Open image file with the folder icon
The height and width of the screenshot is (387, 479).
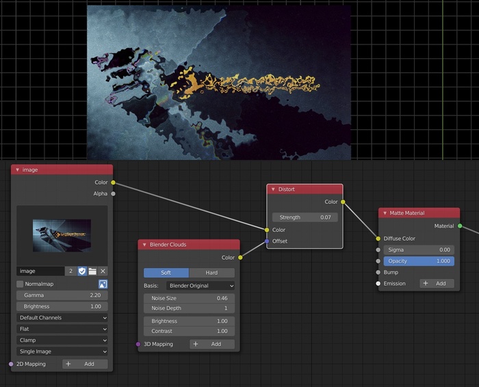coord(92,271)
